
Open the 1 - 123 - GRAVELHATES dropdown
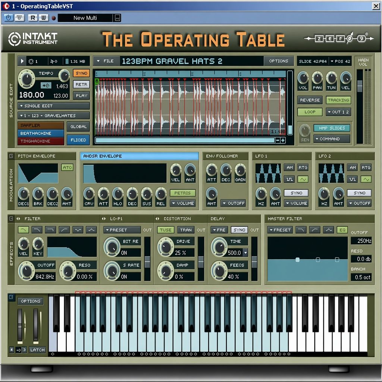54,116
